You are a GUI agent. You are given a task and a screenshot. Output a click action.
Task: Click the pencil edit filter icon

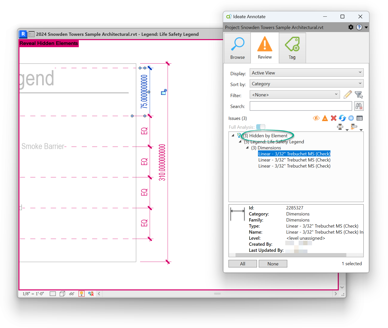click(348, 95)
